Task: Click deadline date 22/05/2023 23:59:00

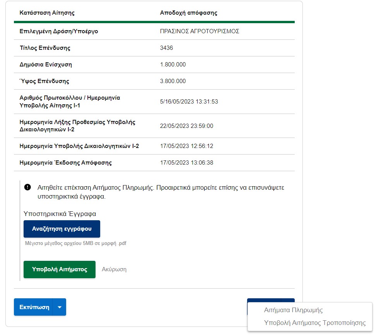Action: (x=186, y=126)
